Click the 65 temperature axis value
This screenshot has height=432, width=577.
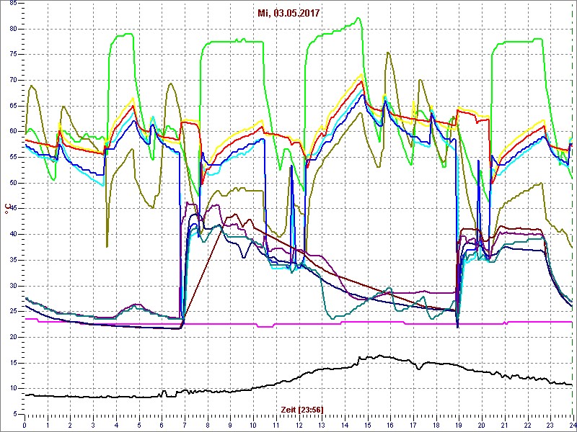pos(13,106)
